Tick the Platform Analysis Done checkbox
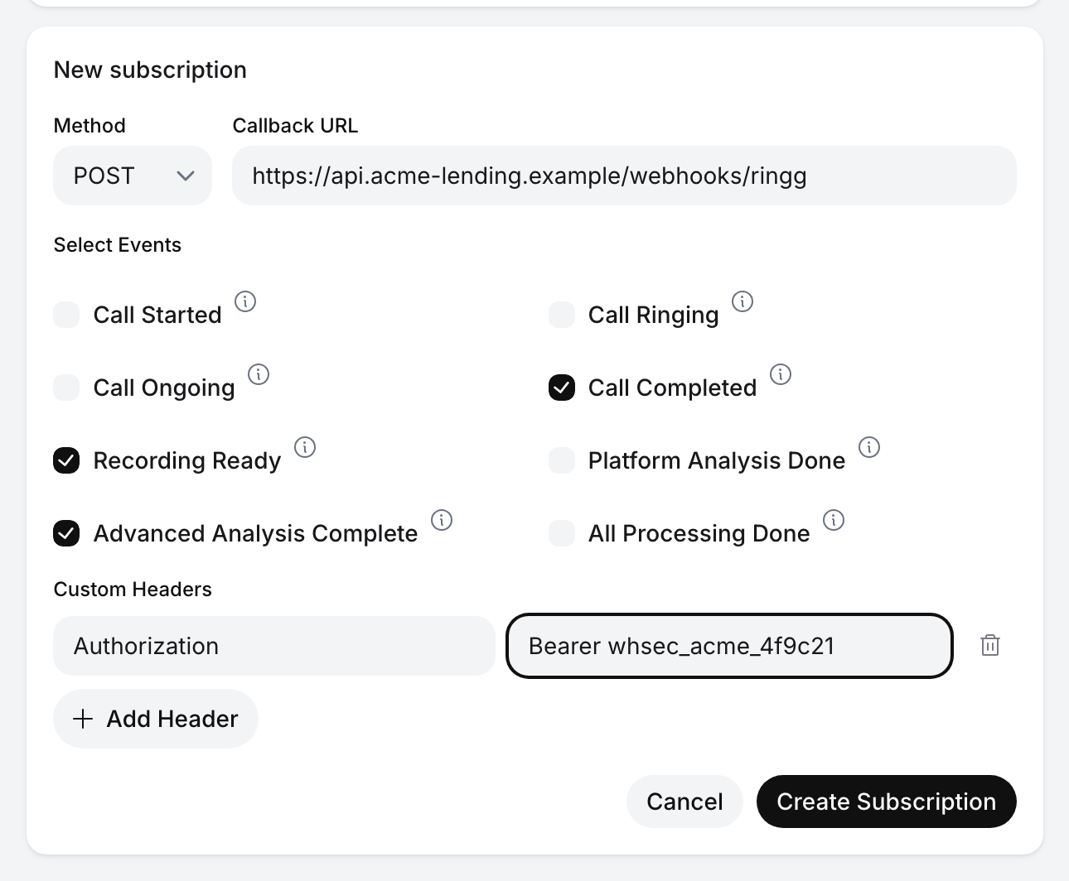The image size is (1069, 881). pos(562,460)
